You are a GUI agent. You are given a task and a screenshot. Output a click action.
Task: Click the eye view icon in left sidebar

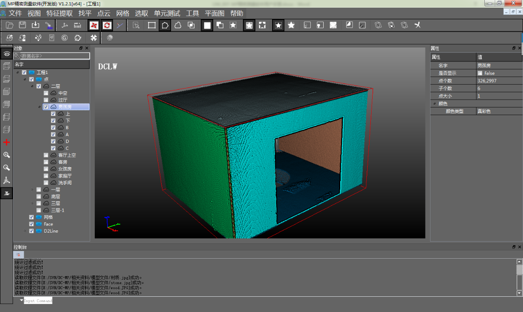[6, 54]
